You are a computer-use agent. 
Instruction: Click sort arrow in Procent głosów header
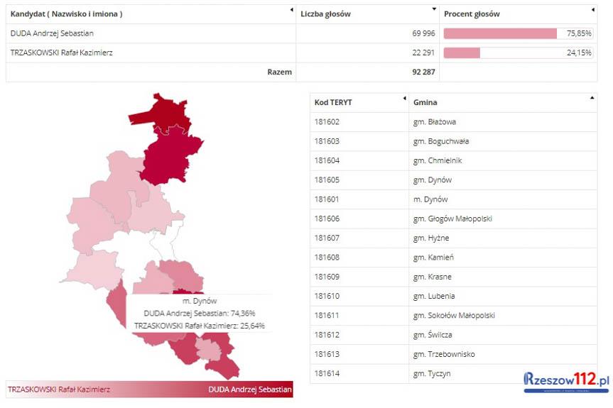[x=592, y=10]
